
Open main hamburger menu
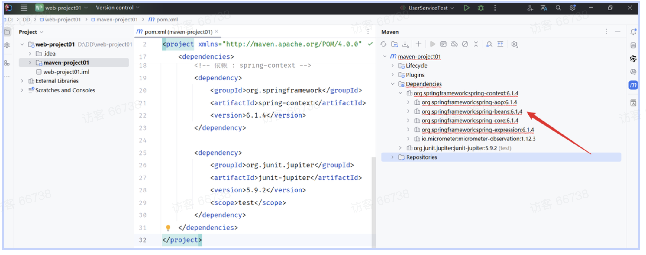coord(24,8)
